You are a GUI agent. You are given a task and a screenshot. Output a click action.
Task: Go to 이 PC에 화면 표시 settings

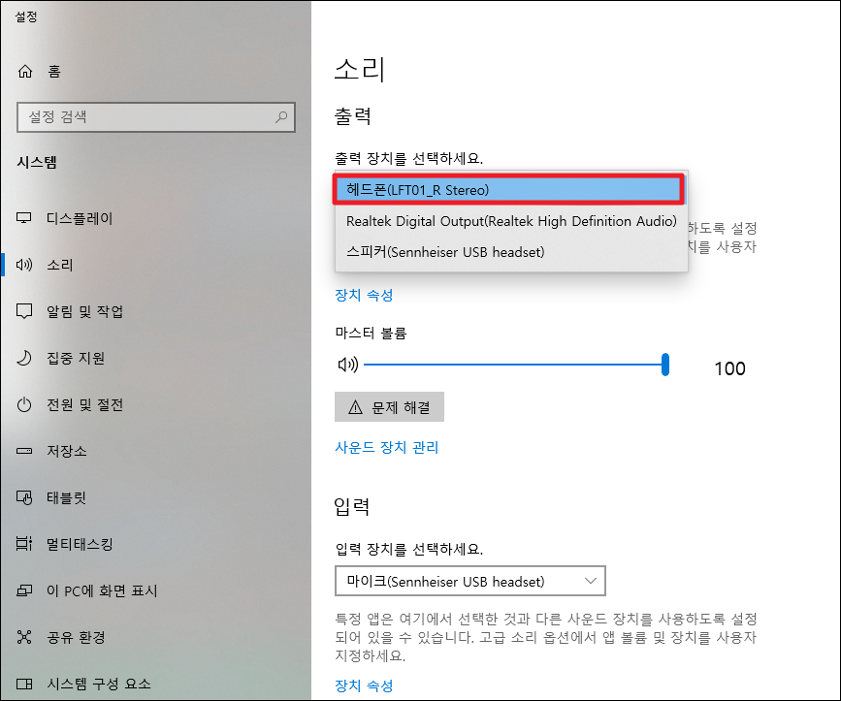tap(102, 590)
